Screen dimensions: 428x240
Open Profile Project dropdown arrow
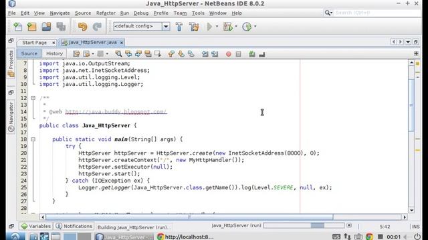pyautogui.click(x=255, y=27)
